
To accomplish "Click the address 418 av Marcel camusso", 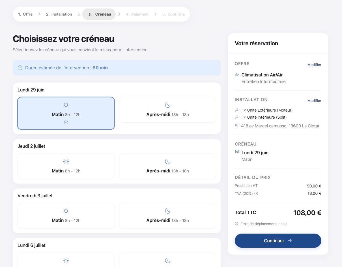I will click(x=280, y=126).
